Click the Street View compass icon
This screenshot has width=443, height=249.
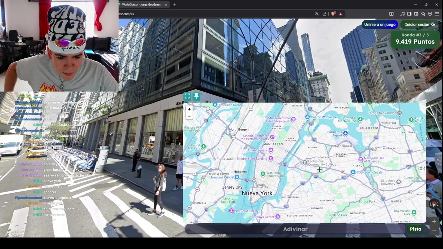(434, 204)
